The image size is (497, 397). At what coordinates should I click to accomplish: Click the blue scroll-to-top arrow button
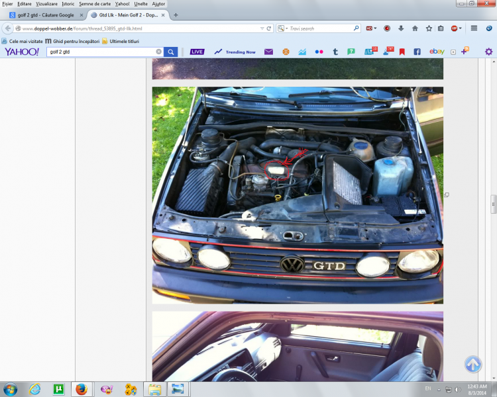pyautogui.click(x=472, y=364)
